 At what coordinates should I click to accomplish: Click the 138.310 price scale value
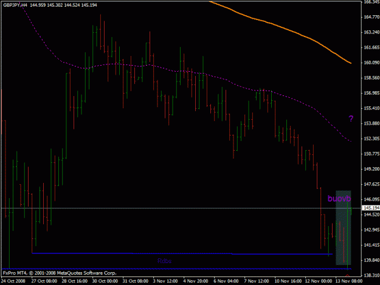pyautogui.click(x=371, y=275)
